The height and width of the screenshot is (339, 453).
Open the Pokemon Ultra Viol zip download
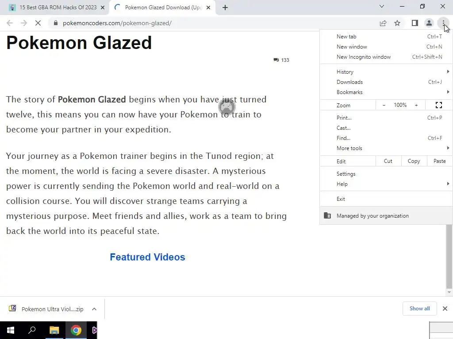coord(53,309)
